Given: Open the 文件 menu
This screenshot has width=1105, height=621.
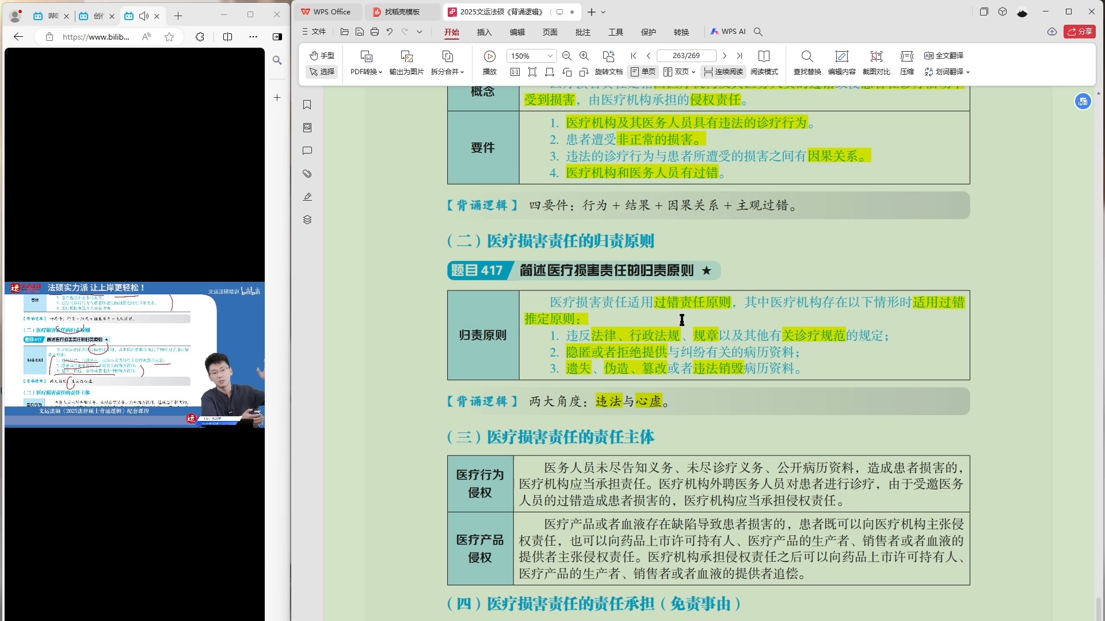Looking at the screenshot, I should [314, 32].
